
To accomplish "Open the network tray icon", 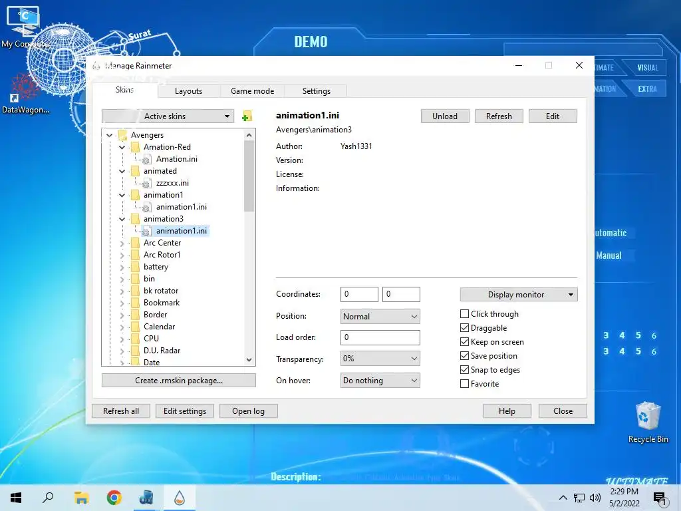I will (579, 498).
